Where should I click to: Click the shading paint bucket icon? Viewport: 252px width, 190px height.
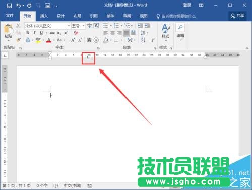click(x=106, y=40)
